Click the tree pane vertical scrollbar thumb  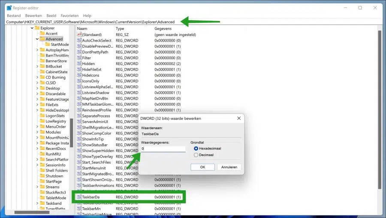coord(71,133)
